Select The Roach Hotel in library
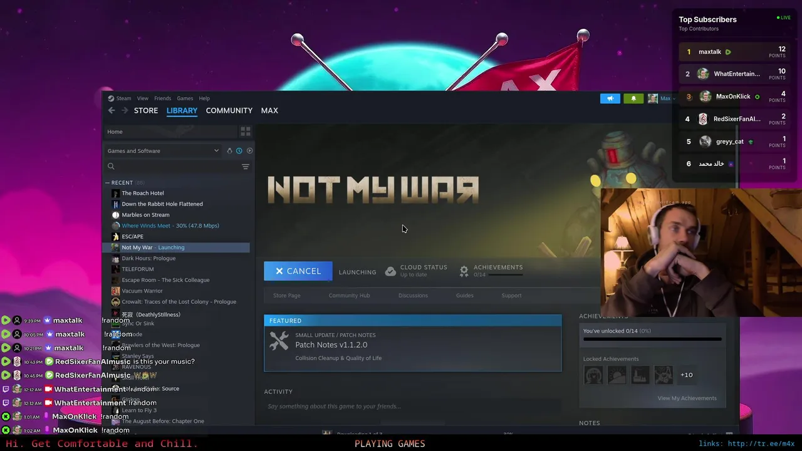 coord(143,193)
